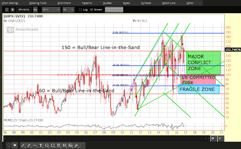Image resolution: width=241 pixels, height=149 pixels.
Task: Open the Chart Settings menu
Action: 10,3
